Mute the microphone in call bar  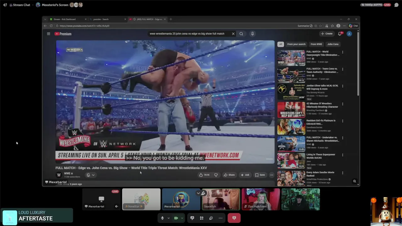tap(162, 218)
